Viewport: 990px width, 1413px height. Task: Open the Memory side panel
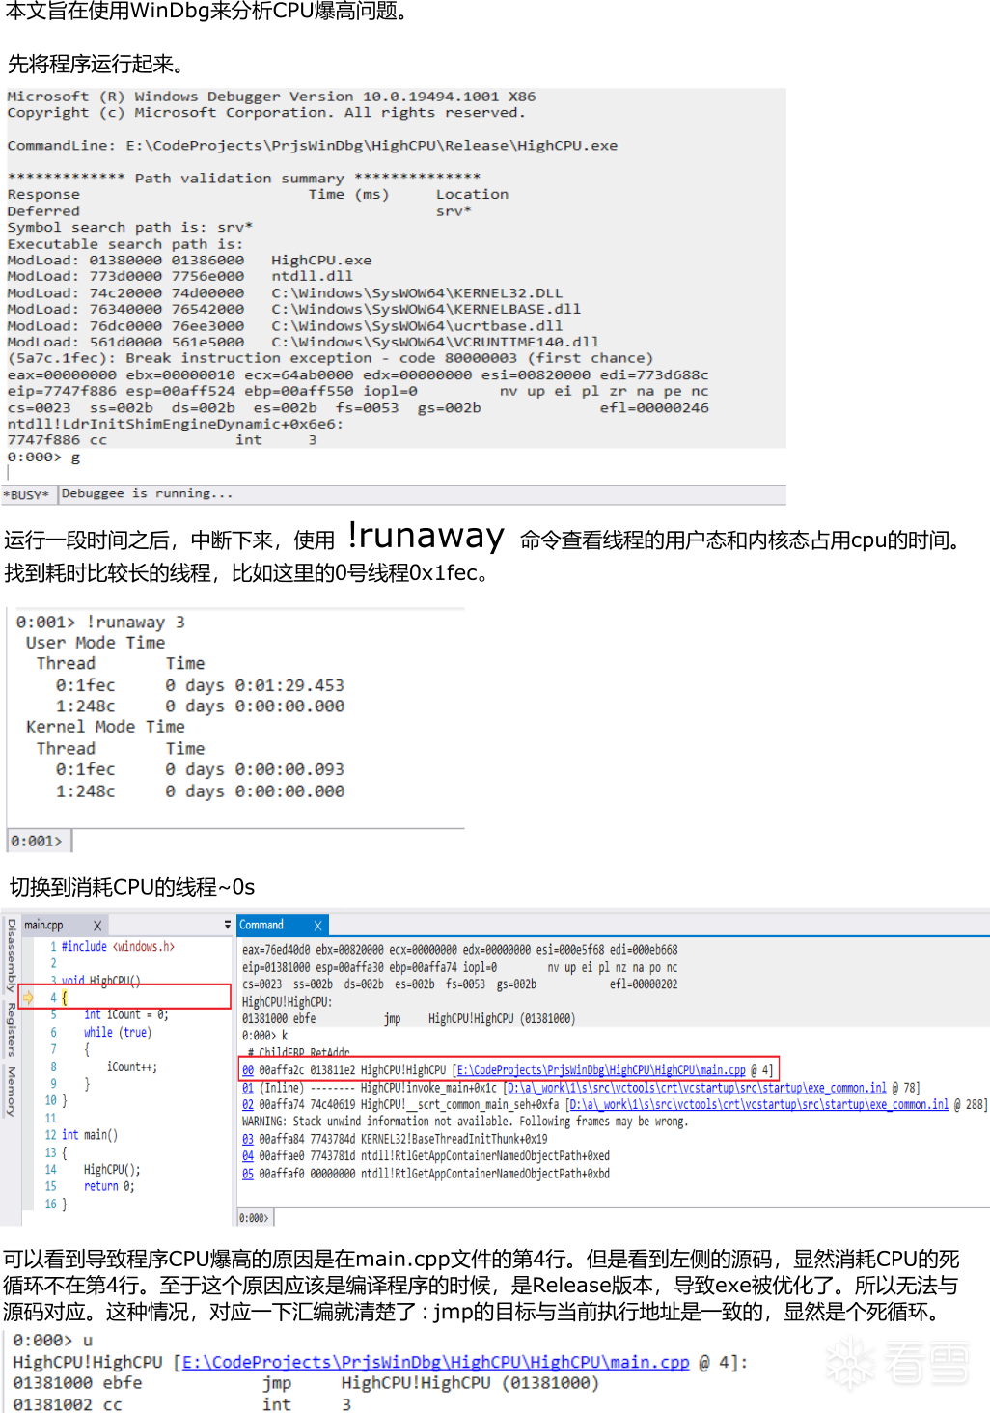(11, 1092)
